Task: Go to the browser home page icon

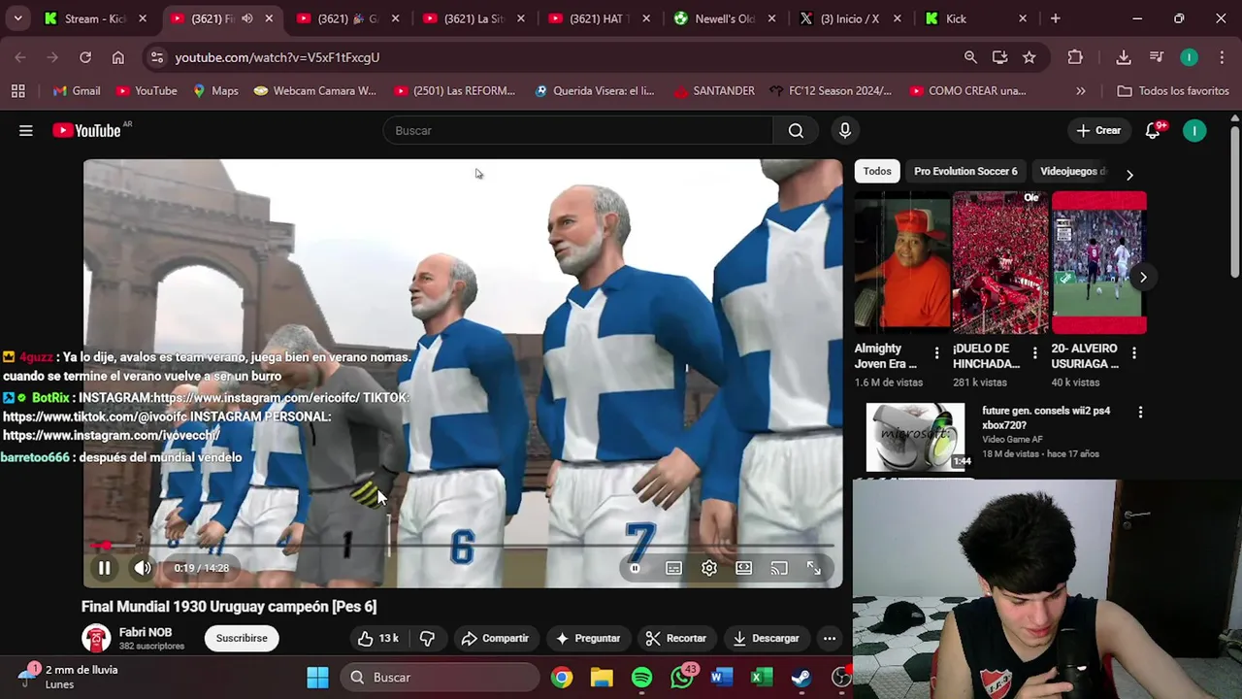Action: pos(118,57)
